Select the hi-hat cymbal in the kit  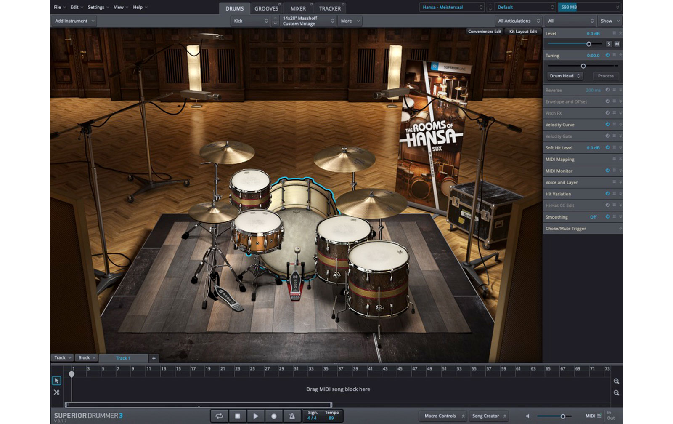pyautogui.click(x=213, y=212)
